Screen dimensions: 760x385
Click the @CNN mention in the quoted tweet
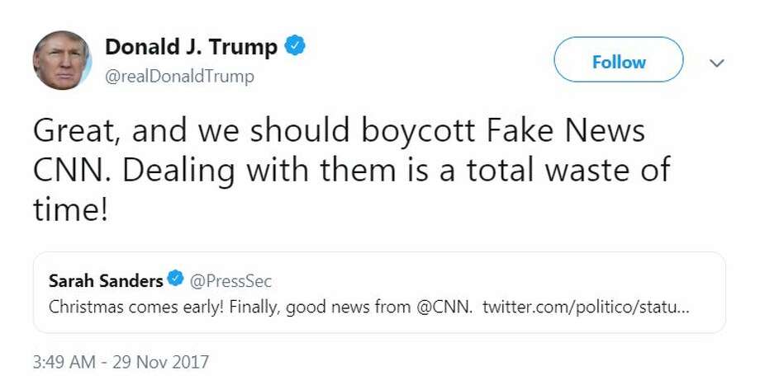click(x=444, y=308)
